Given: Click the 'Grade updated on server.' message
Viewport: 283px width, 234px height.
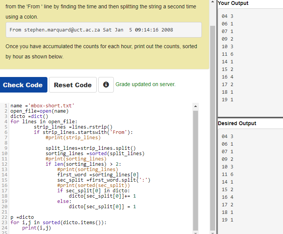Looking at the screenshot, I should click(145, 84).
